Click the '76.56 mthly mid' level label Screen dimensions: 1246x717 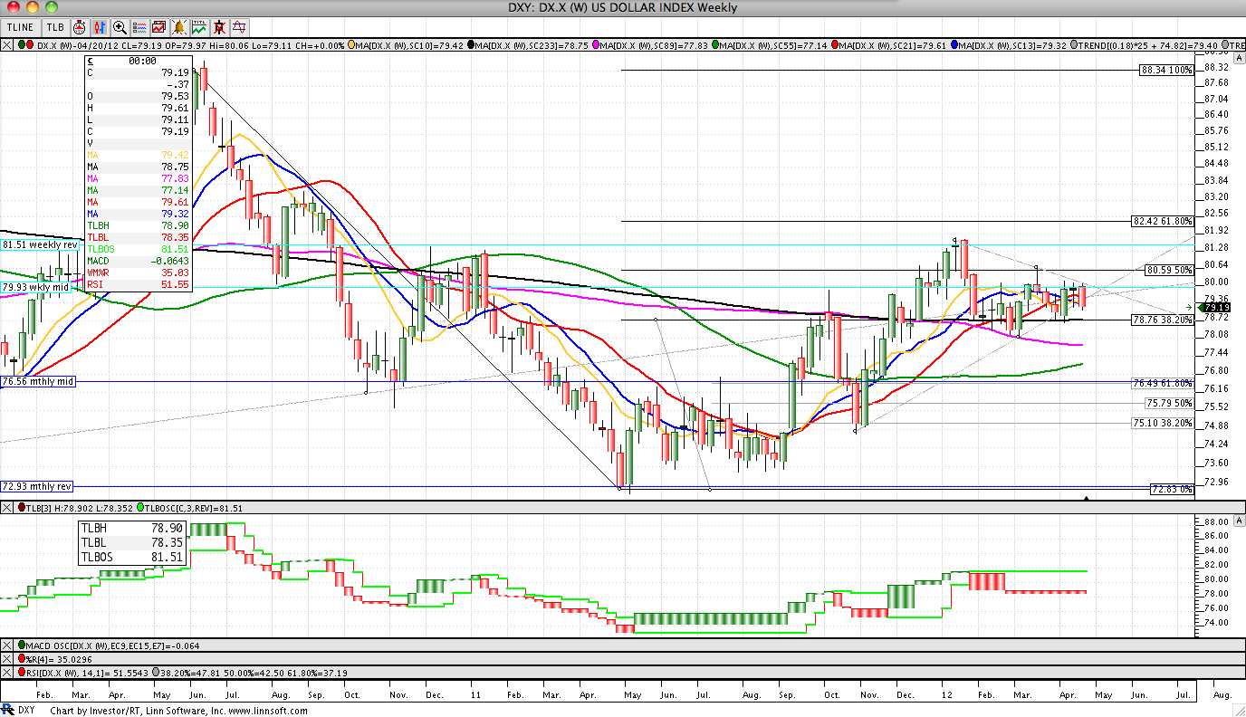(38, 381)
